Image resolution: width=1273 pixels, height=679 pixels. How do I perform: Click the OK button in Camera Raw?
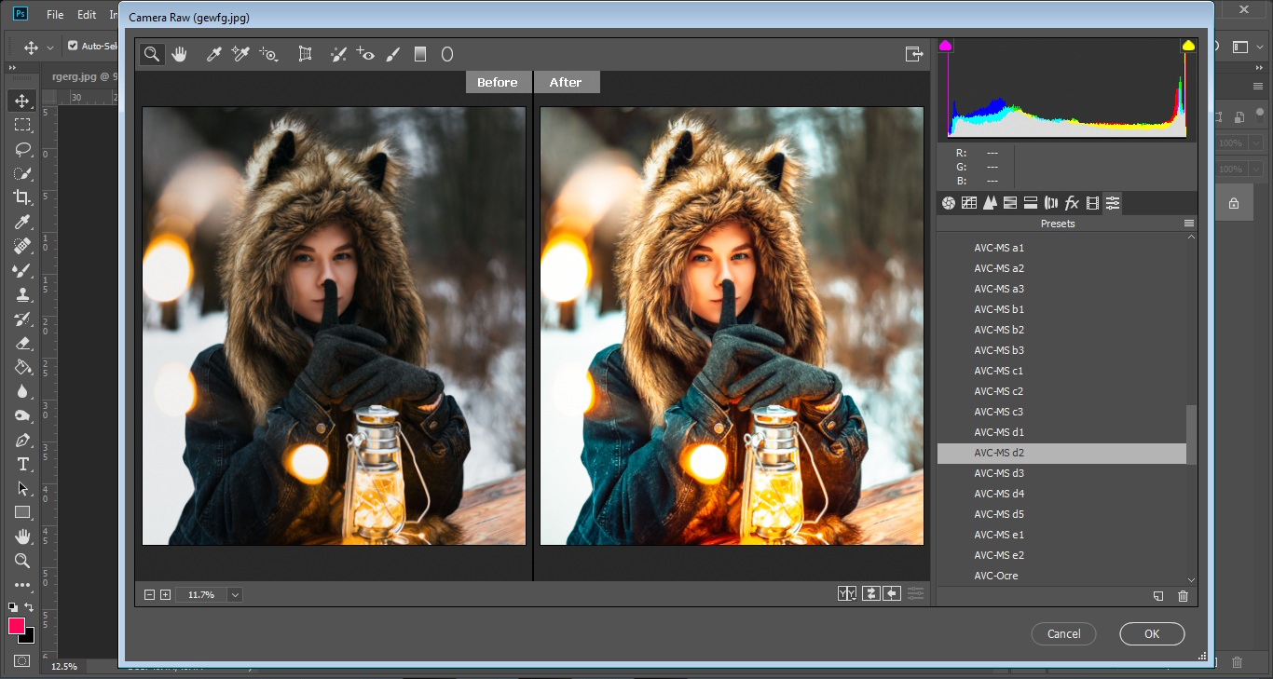click(1152, 634)
